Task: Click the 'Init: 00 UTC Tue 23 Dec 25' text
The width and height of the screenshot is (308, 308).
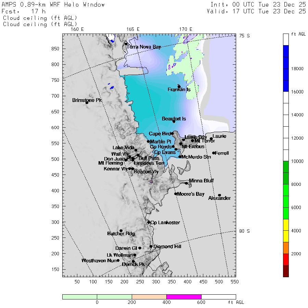Action: pyautogui.click(x=258, y=4)
